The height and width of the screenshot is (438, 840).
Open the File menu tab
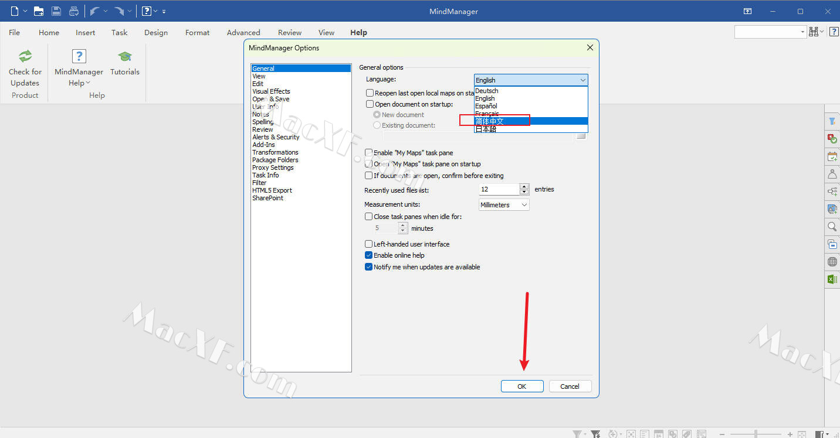point(14,33)
